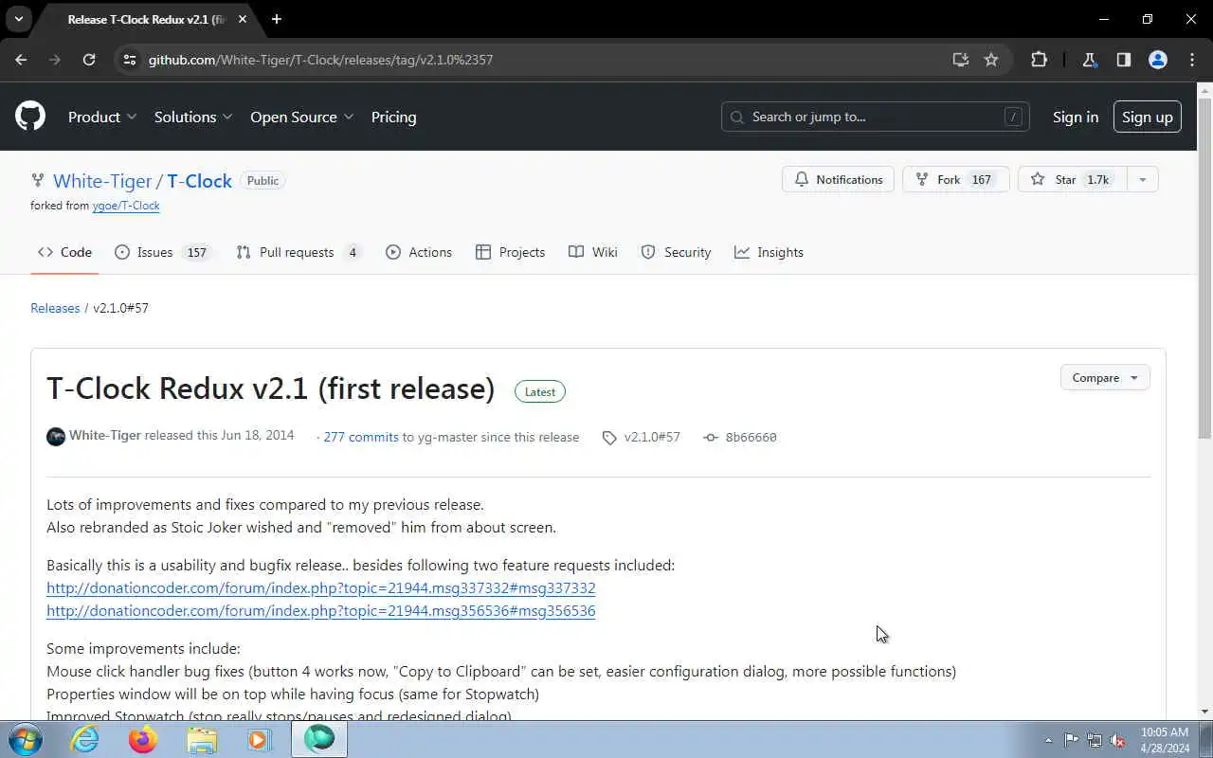
Task: Open donationcoder link msg356536
Action: pyautogui.click(x=321, y=610)
